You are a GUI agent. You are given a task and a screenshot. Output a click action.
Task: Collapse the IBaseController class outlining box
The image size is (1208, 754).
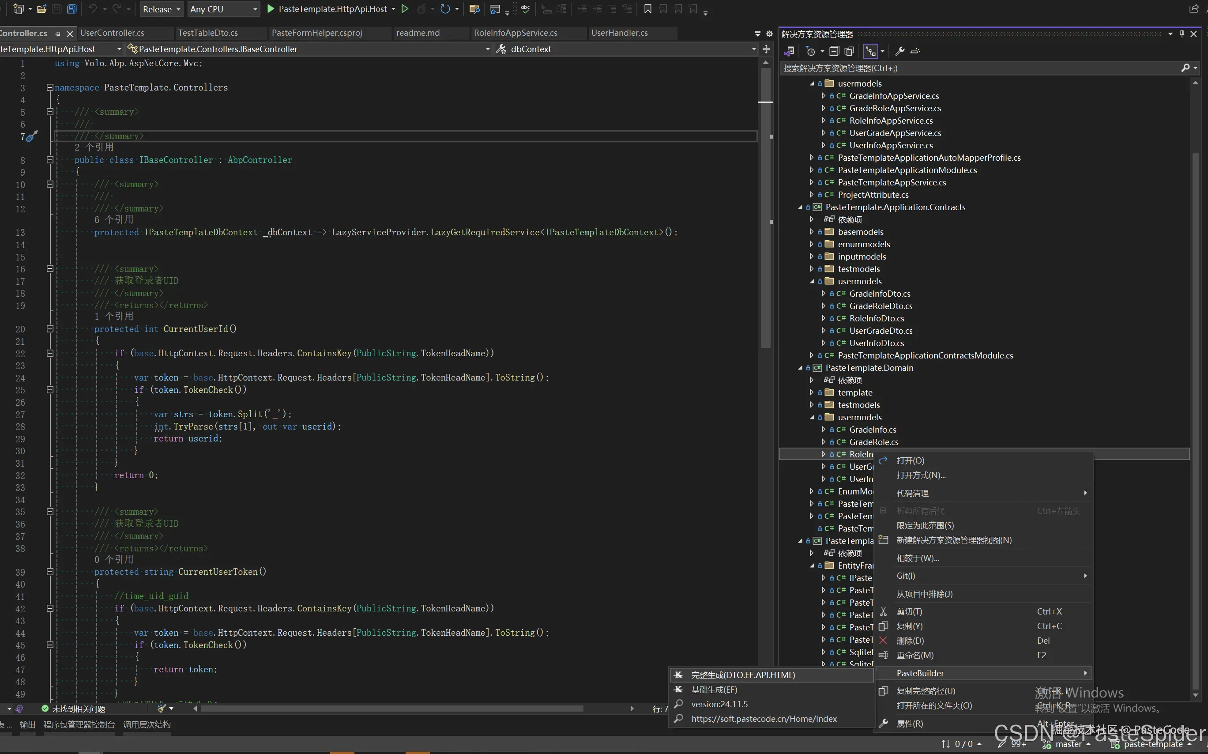(50, 160)
